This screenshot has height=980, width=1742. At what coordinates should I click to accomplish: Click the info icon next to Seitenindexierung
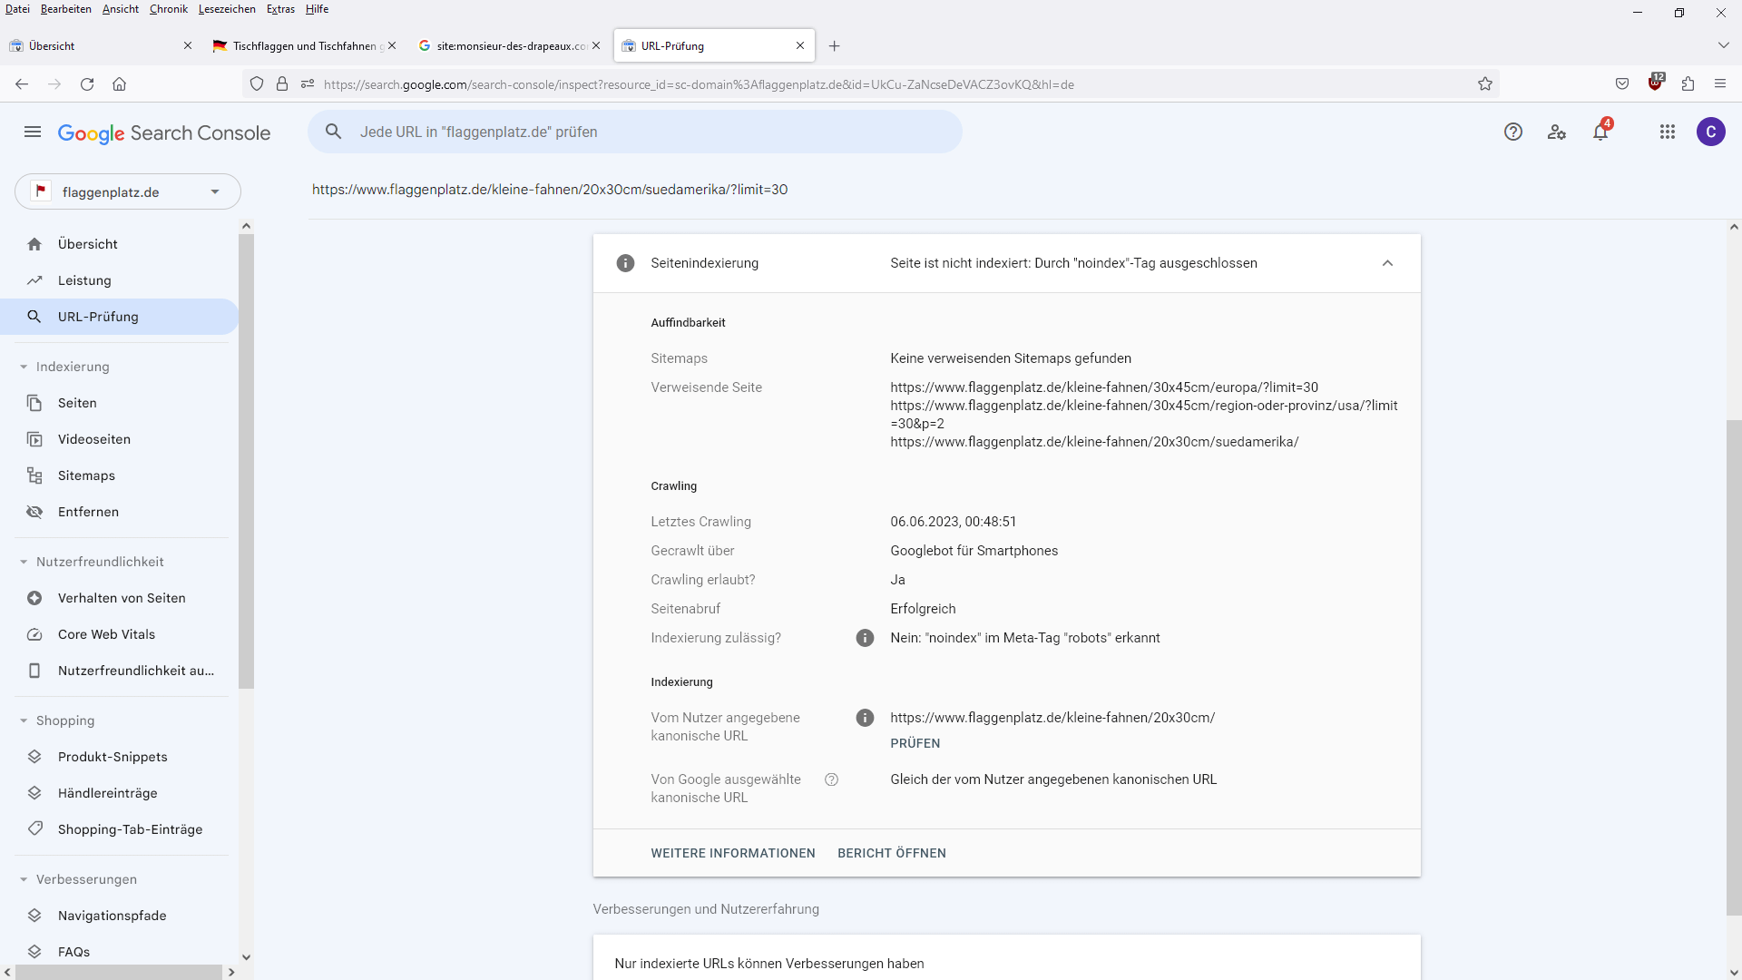coord(625,263)
